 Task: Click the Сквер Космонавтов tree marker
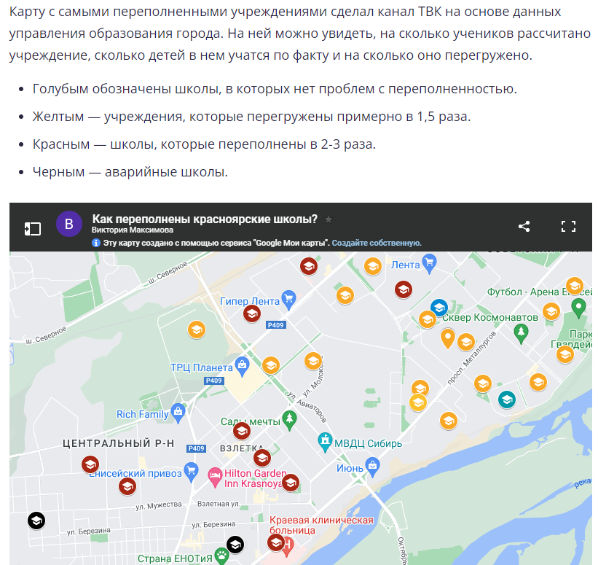coord(521,334)
